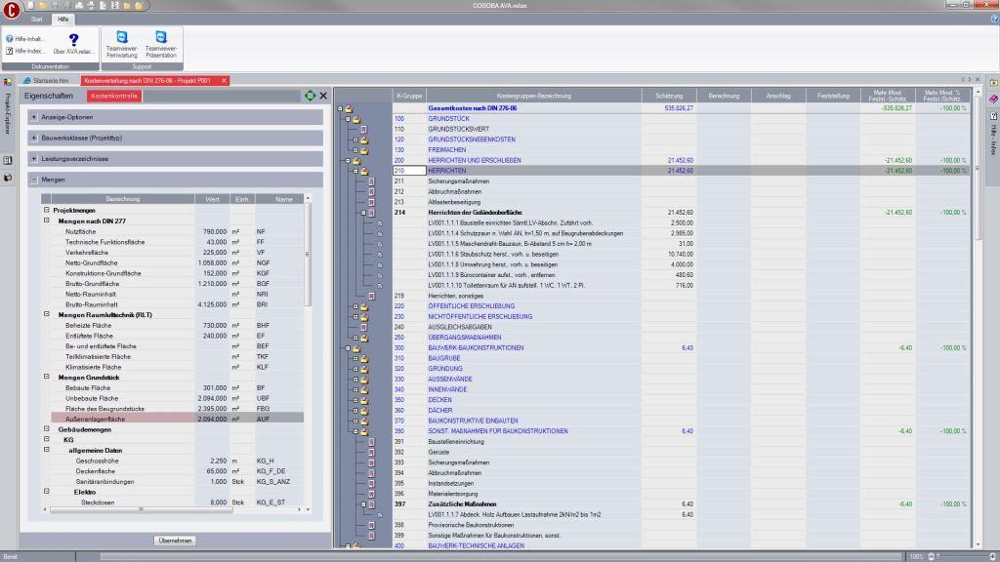Screen dimensions: 1000x562
Task: Switch to the Startseite.htm document tab
Action: [x=51, y=80]
